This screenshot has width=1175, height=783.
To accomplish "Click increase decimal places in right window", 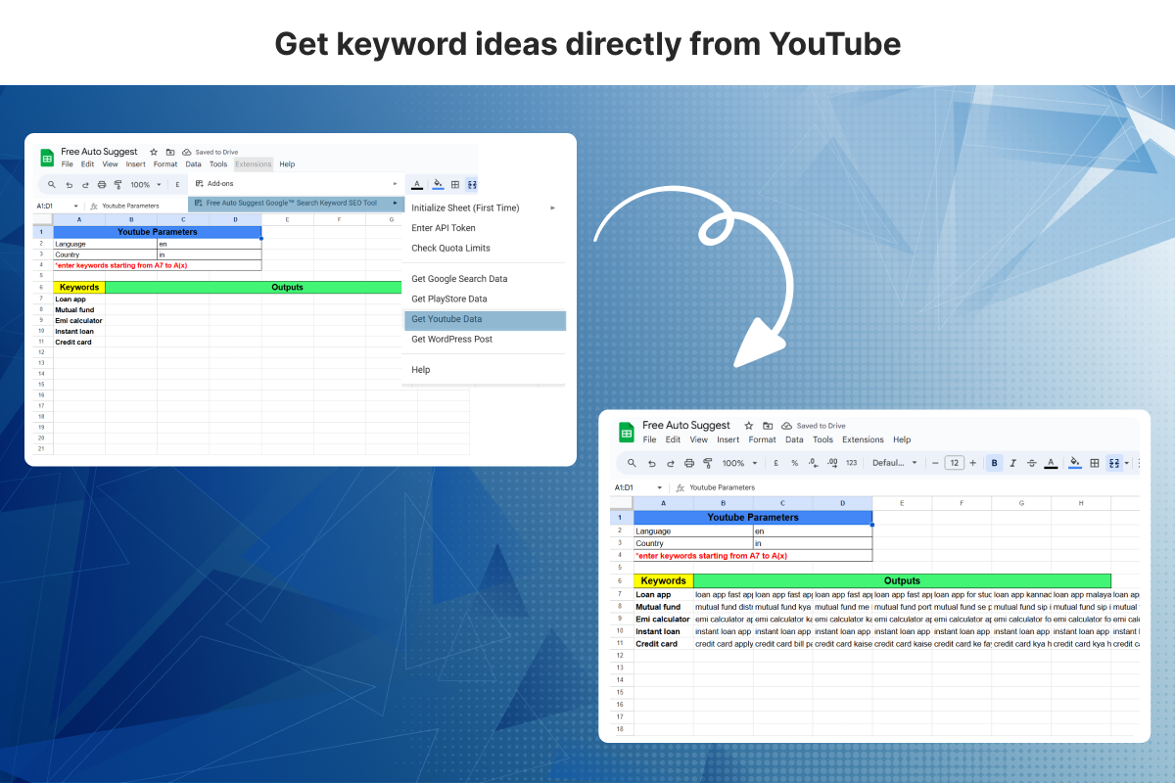I will coord(831,463).
